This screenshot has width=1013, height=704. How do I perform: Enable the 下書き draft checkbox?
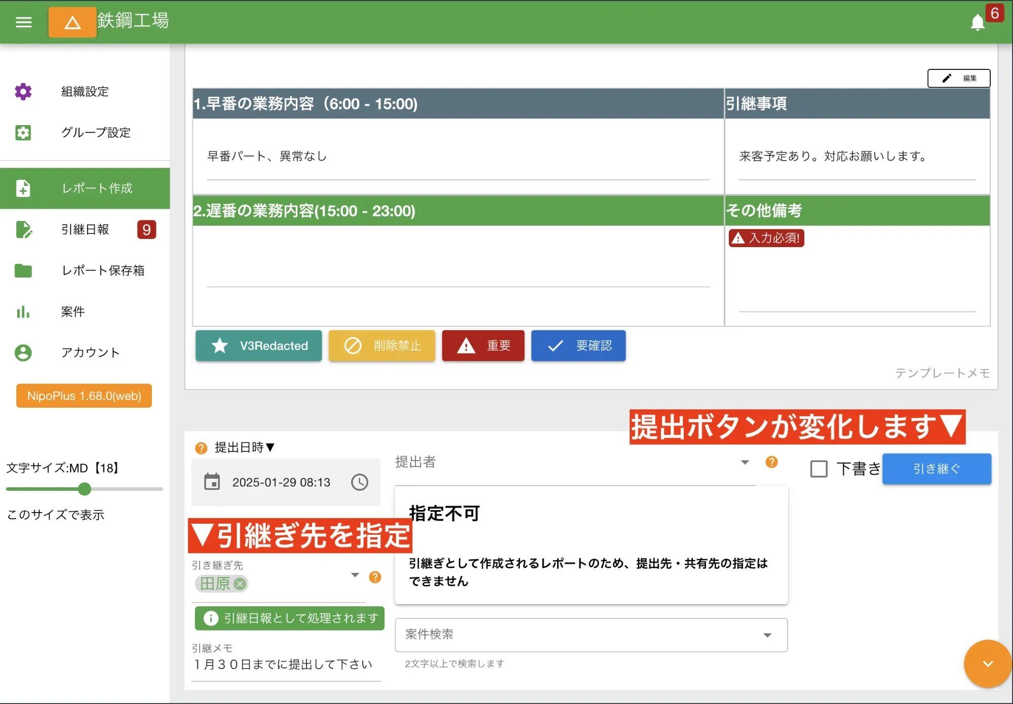(818, 469)
